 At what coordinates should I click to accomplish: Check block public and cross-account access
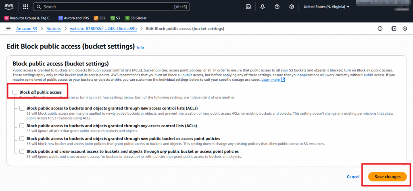22,151
